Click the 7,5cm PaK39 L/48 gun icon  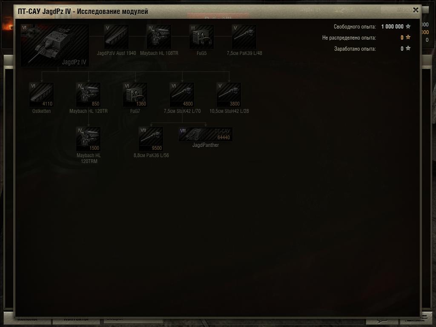(x=244, y=37)
